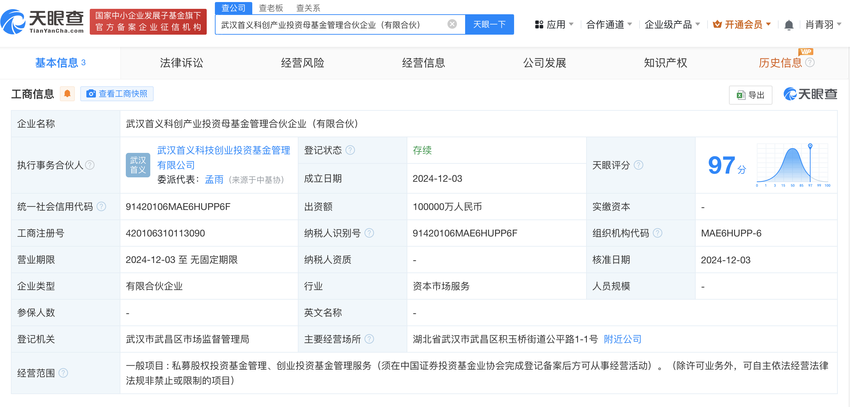
Task: Open the 附近公司 nearby companies link
Action: pos(623,339)
